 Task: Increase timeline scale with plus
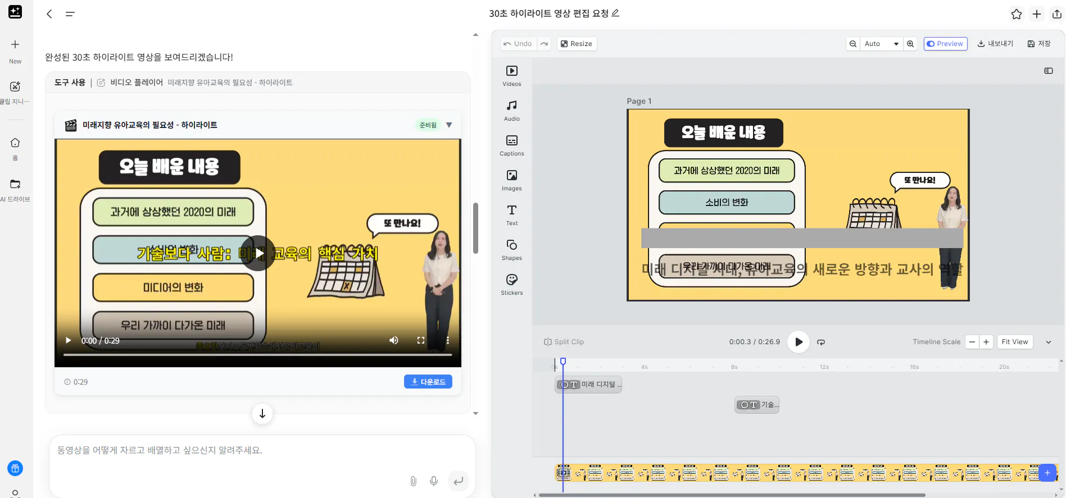coord(986,342)
